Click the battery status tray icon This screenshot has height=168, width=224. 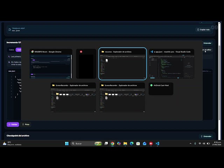(x=208, y=143)
